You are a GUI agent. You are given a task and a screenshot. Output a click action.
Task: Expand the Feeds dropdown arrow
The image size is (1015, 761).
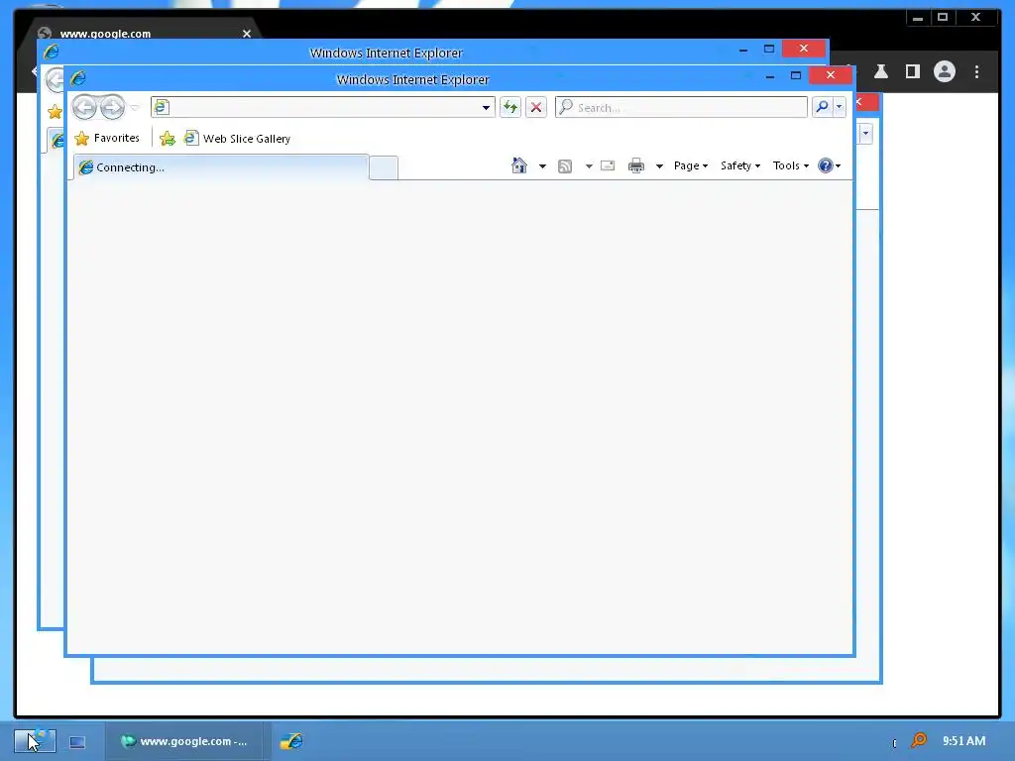tap(589, 166)
